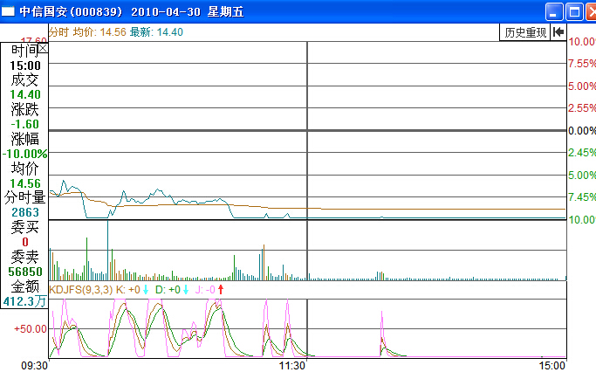Image resolution: width=596 pixels, height=372 pixels.
Task: Click the cyan down arrow beside K value
Action: pyautogui.click(x=147, y=289)
